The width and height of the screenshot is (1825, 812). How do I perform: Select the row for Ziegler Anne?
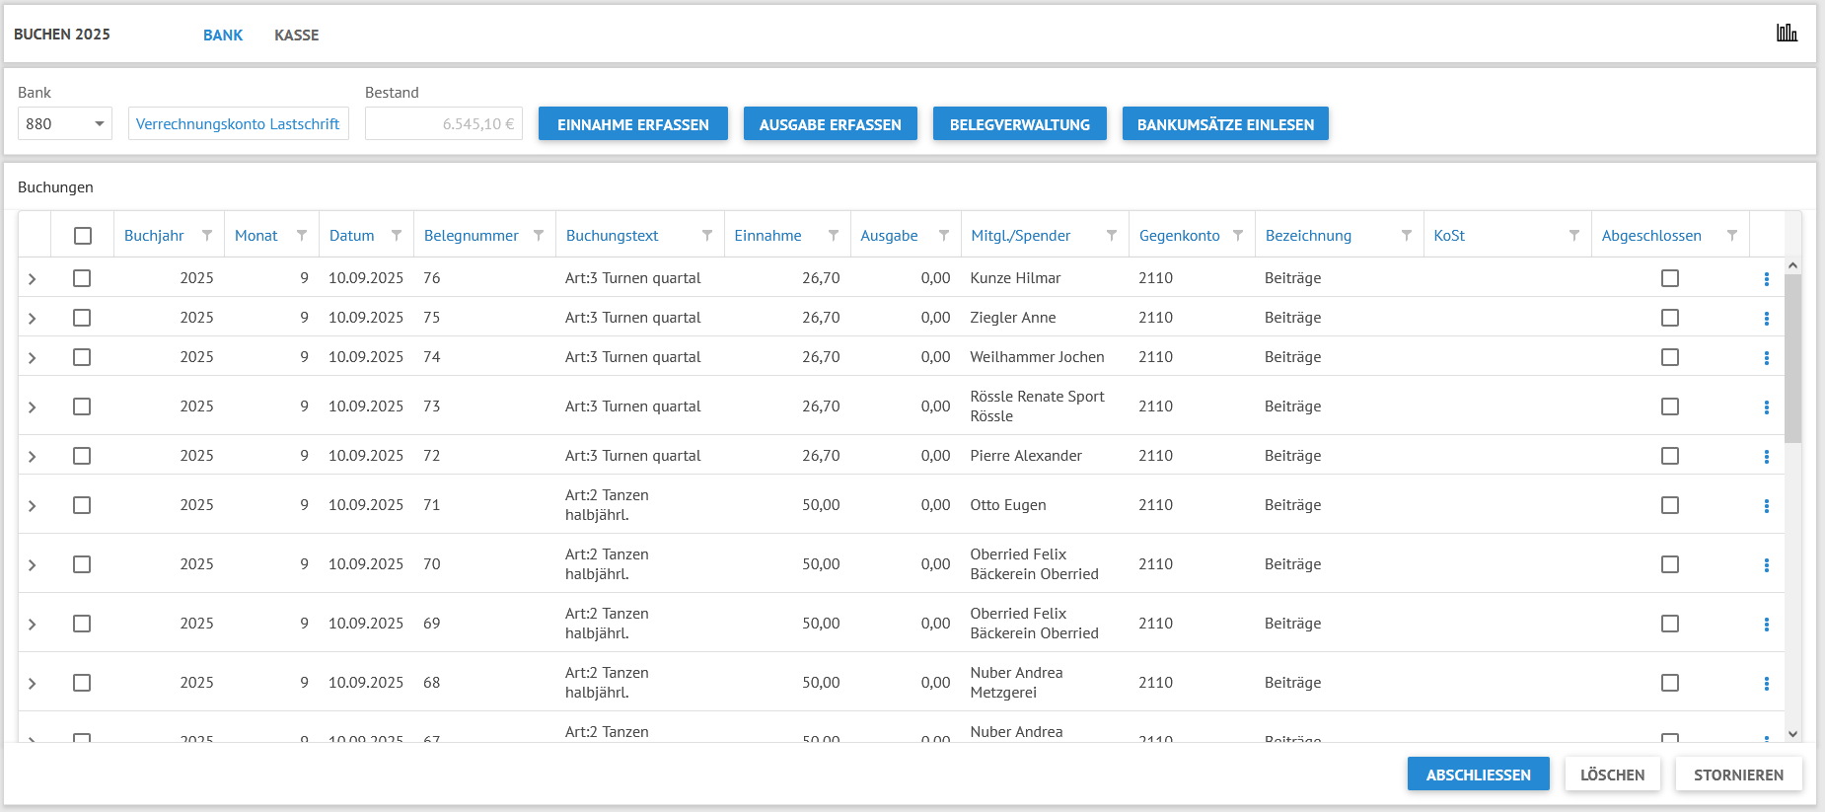[82, 318]
